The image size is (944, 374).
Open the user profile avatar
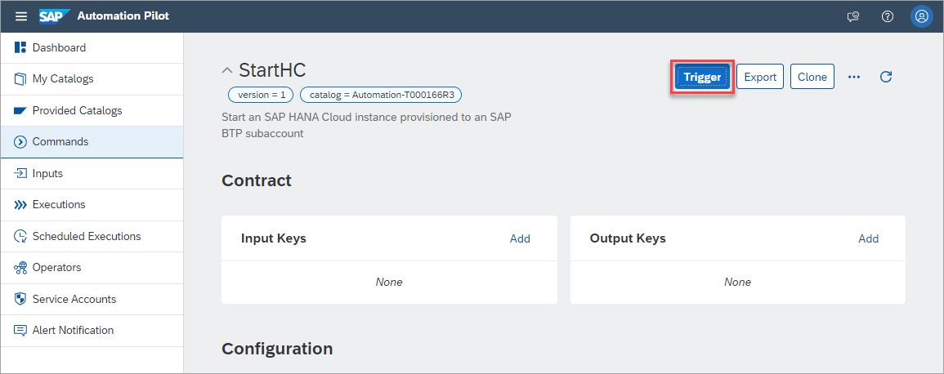[921, 17]
